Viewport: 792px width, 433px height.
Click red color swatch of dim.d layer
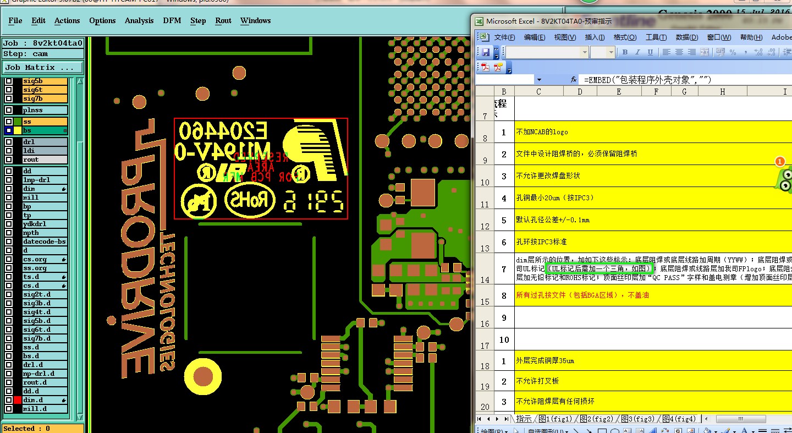18,400
